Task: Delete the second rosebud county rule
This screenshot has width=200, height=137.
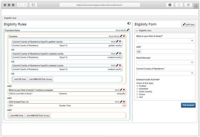Action: point(120,65)
